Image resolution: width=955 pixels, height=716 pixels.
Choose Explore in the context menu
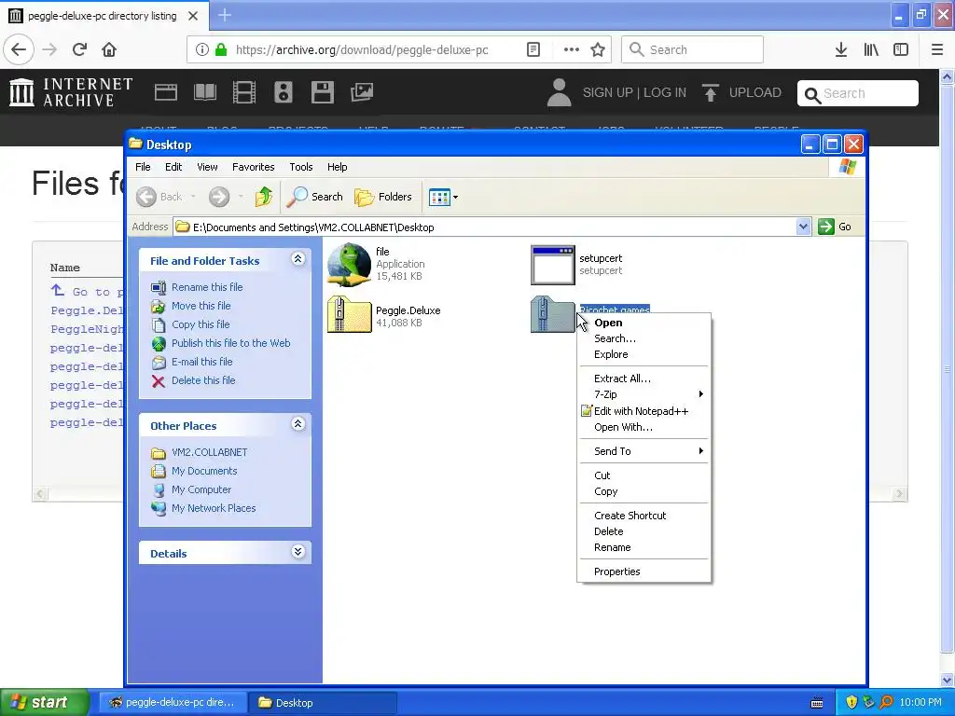coord(644,354)
